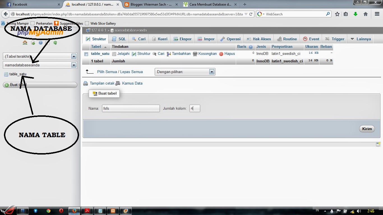The image size is (383, 215).
Task: Check the checkbox next to table_satu
Action: click(x=86, y=54)
